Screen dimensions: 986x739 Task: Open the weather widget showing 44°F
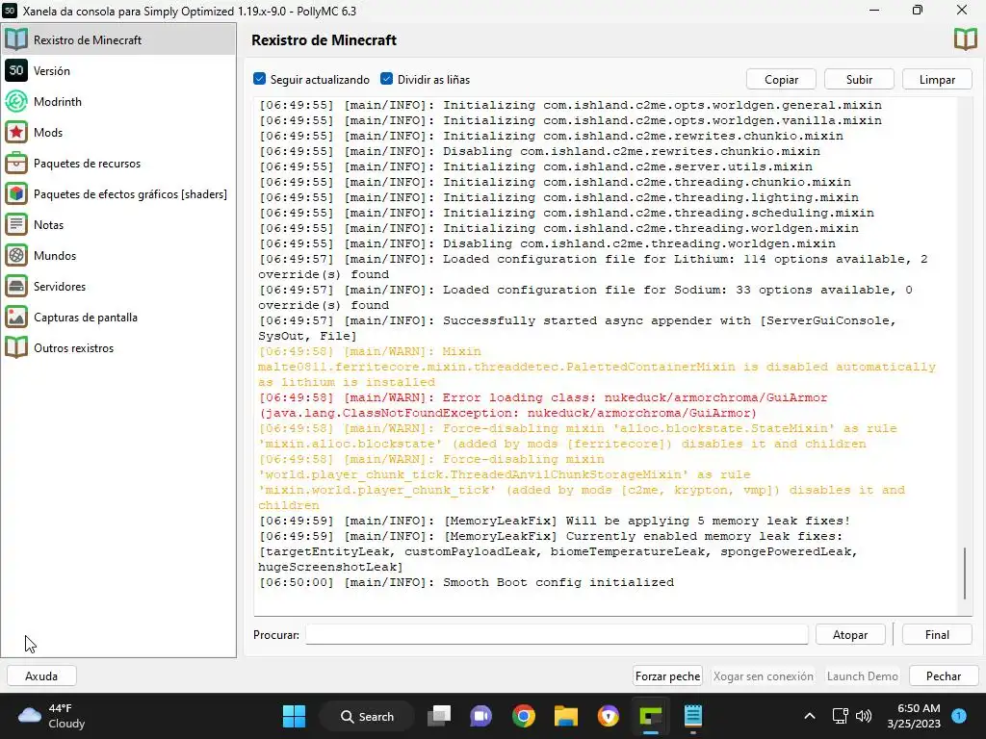52,716
